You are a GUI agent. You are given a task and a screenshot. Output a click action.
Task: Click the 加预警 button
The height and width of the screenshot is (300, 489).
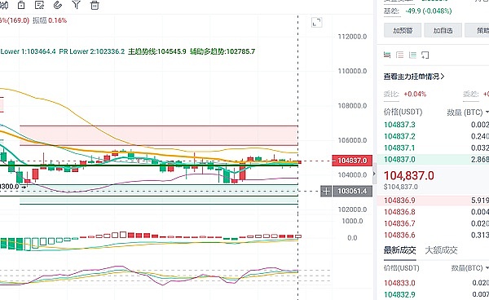pos(403,30)
